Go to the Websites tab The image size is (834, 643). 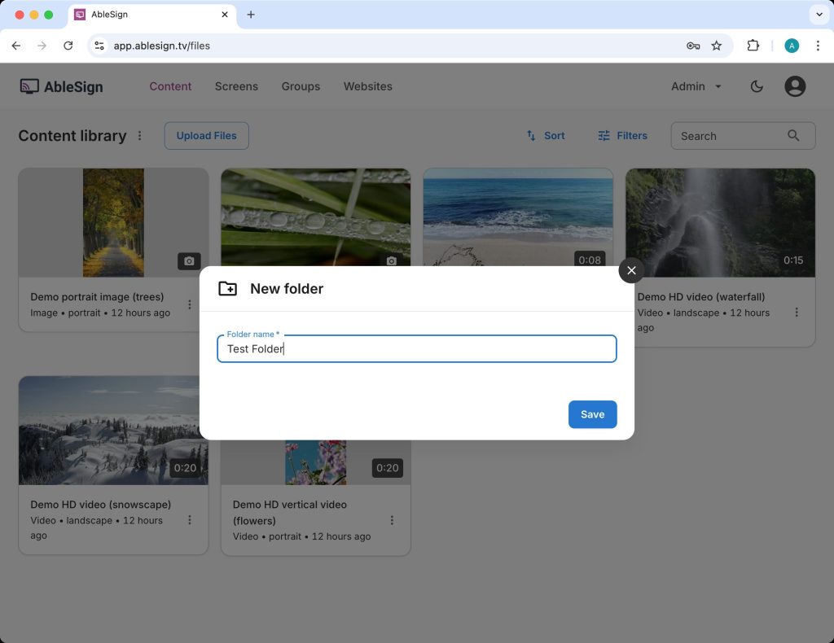367,86
